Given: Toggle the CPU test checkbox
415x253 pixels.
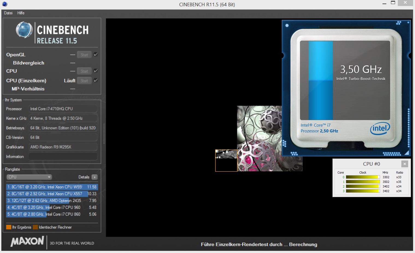Looking at the screenshot, I should 96,71.
